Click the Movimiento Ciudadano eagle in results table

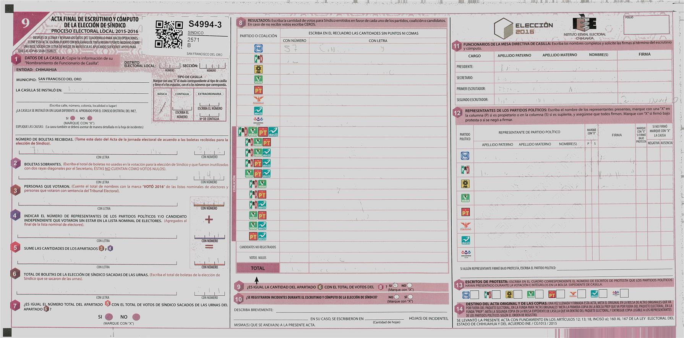tap(258, 101)
